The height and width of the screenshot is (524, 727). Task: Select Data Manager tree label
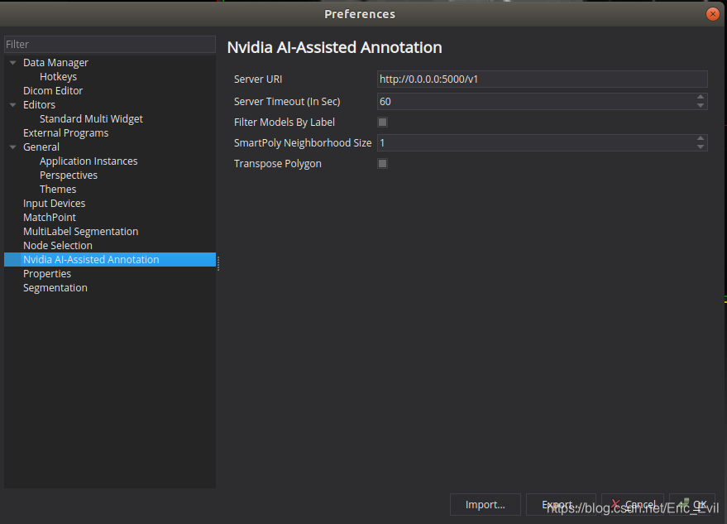click(x=55, y=63)
